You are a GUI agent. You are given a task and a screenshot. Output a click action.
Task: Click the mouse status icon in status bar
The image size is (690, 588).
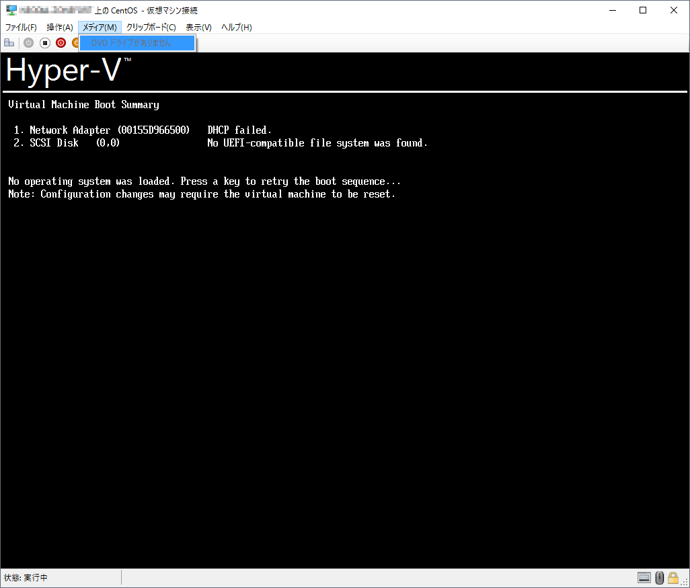click(659, 577)
